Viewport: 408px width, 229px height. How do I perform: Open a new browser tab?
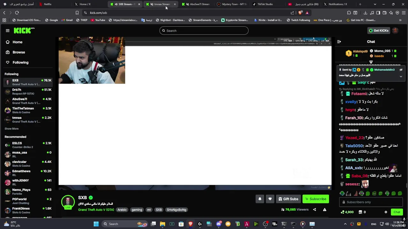click(360, 4)
